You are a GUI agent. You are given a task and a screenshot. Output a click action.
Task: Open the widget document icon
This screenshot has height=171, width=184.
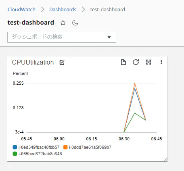[x=123, y=62]
